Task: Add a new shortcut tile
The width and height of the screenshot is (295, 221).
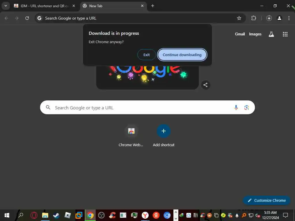Action: click(164, 136)
